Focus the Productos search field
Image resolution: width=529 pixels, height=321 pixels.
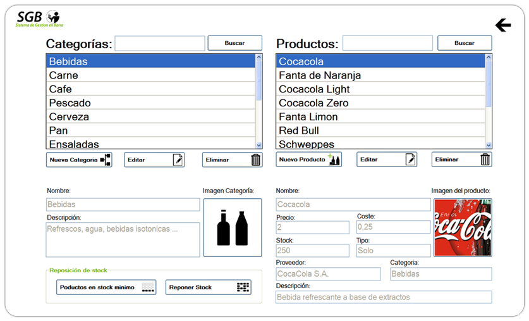387,44
